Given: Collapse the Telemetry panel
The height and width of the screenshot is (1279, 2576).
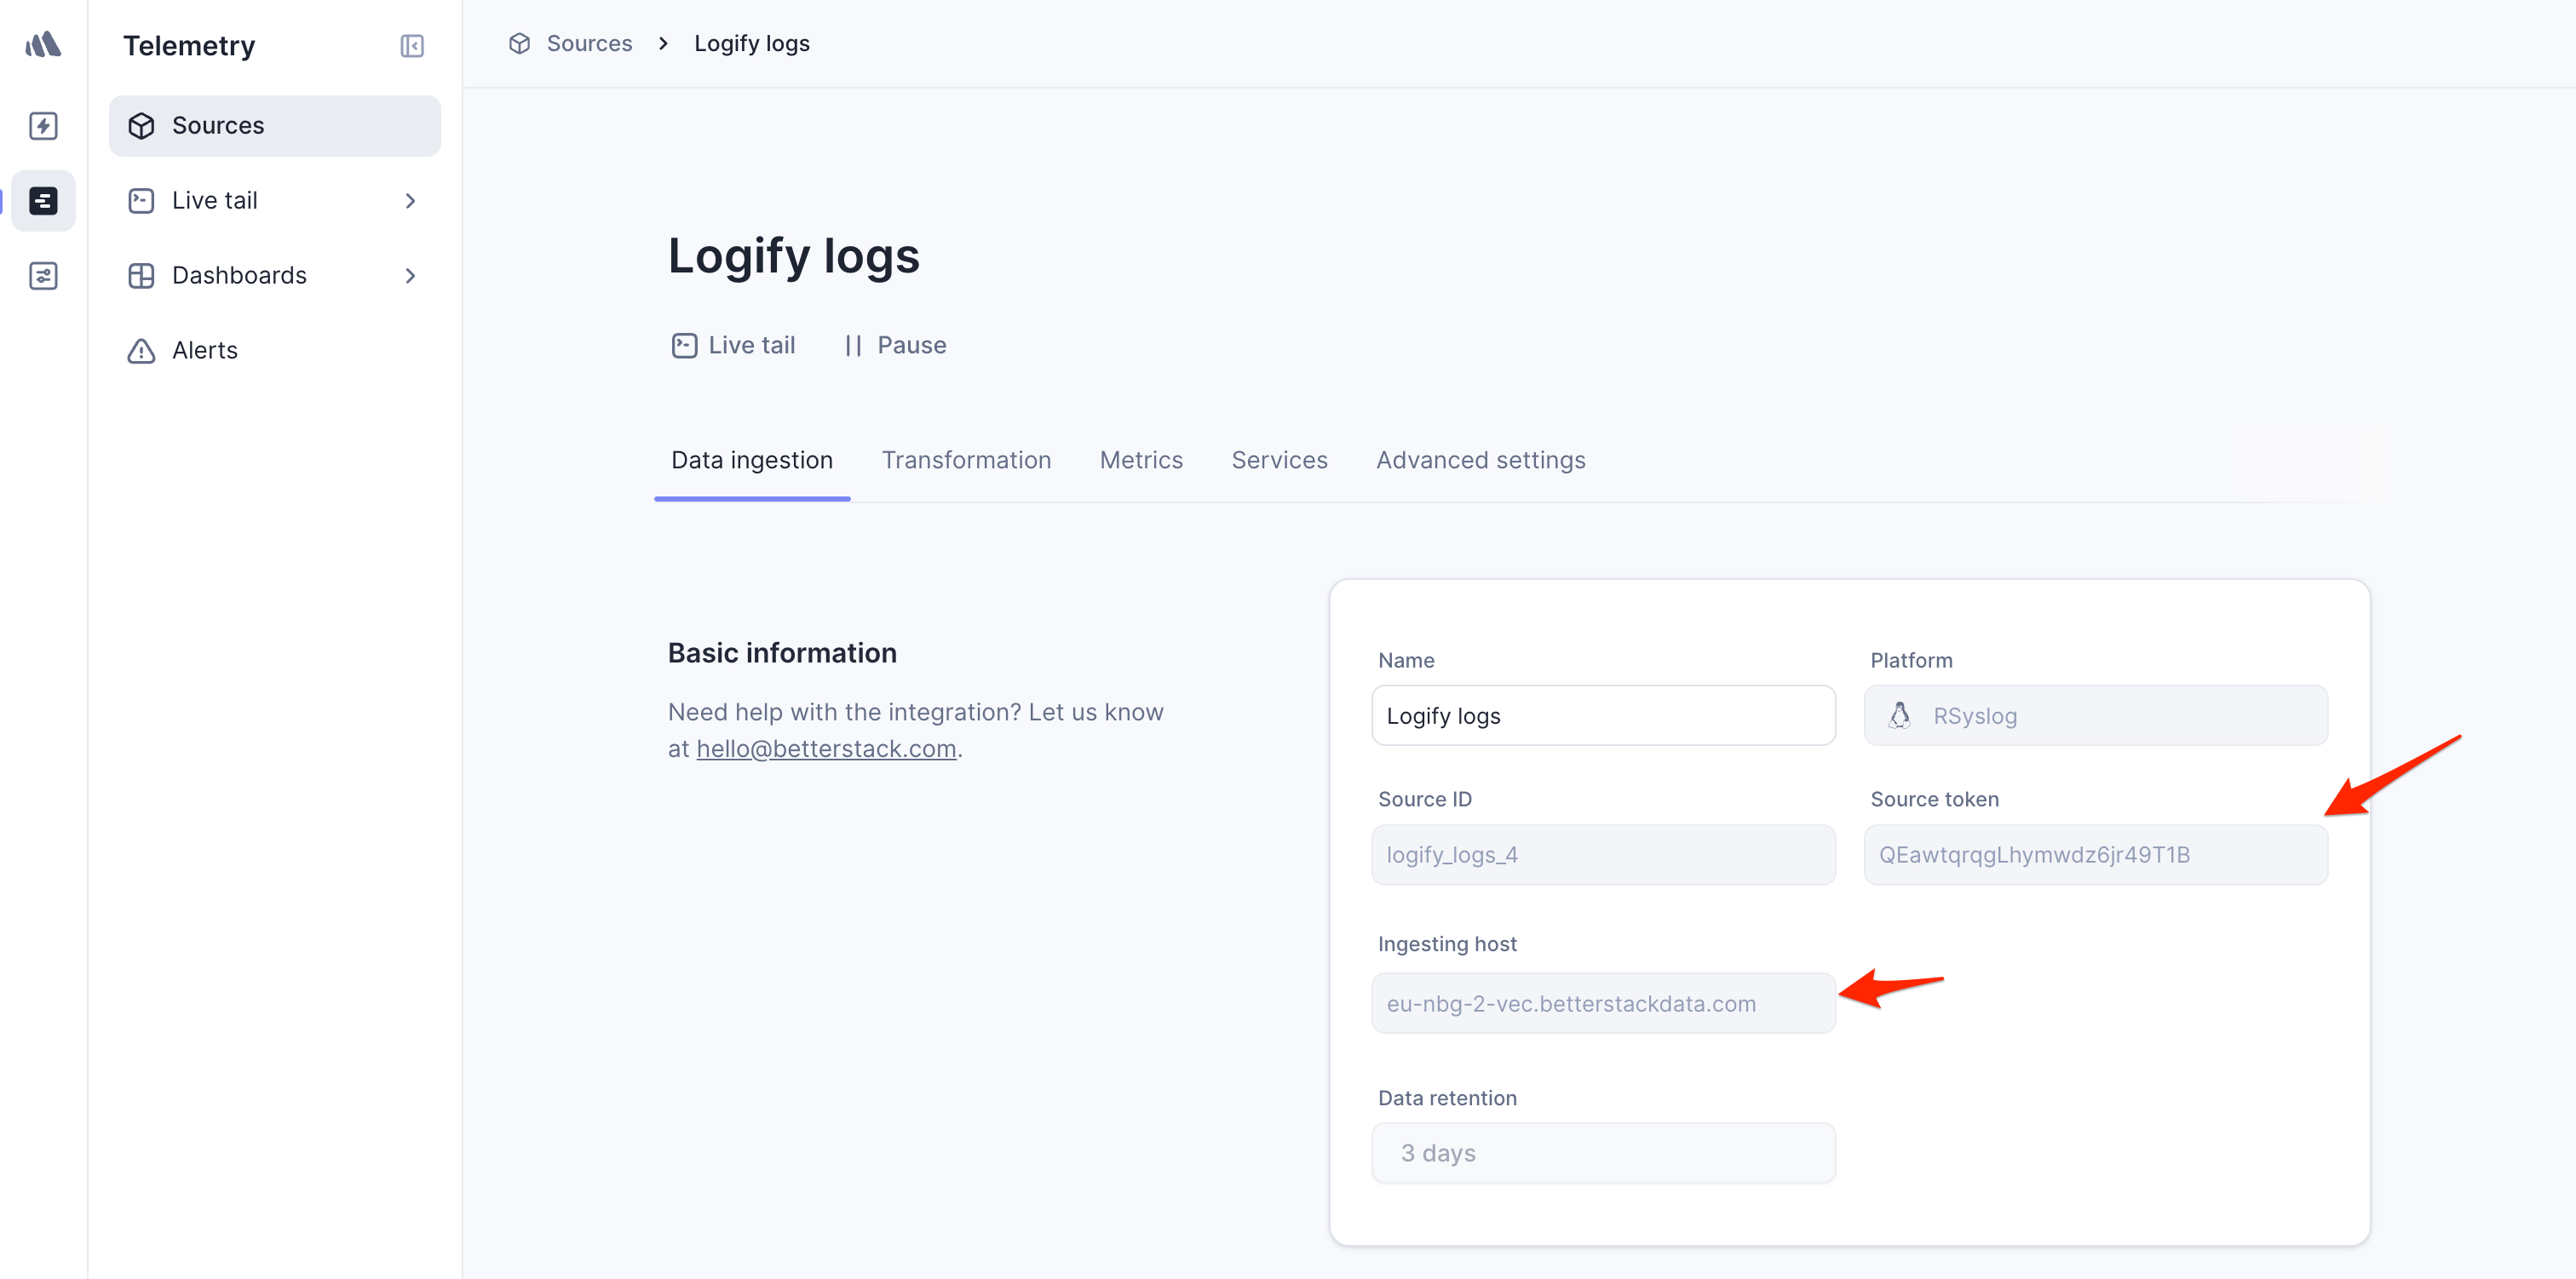Looking at the screenshot, I should [x=411, y=46].
